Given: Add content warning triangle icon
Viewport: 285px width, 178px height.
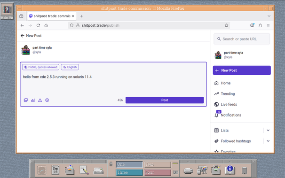Looking at the screenshot, I should point(40,100).
